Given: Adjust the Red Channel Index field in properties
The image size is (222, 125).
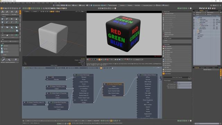Looking at the screenshot, I should point(184,84).
